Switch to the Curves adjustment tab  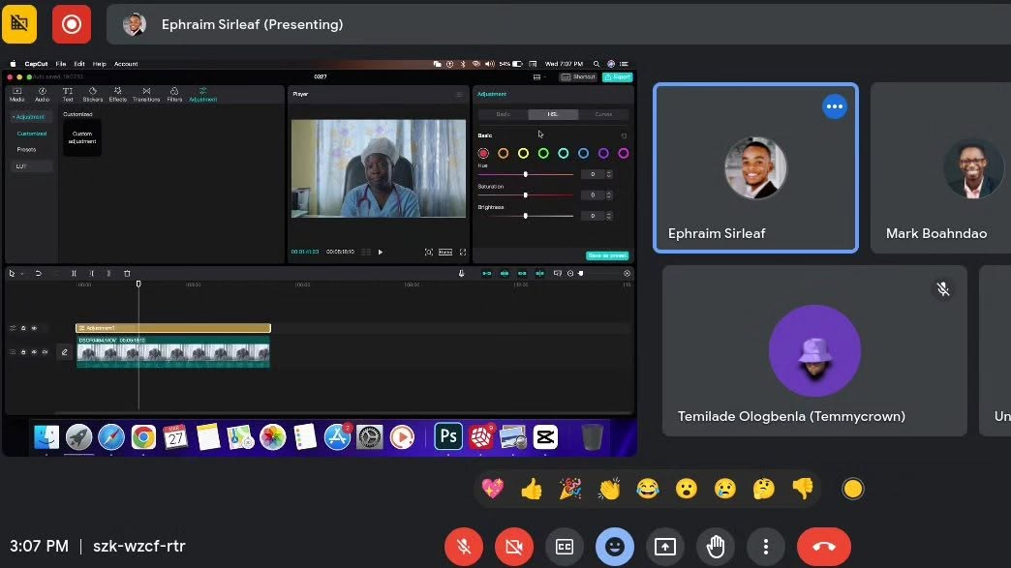[x=603, y=114]
